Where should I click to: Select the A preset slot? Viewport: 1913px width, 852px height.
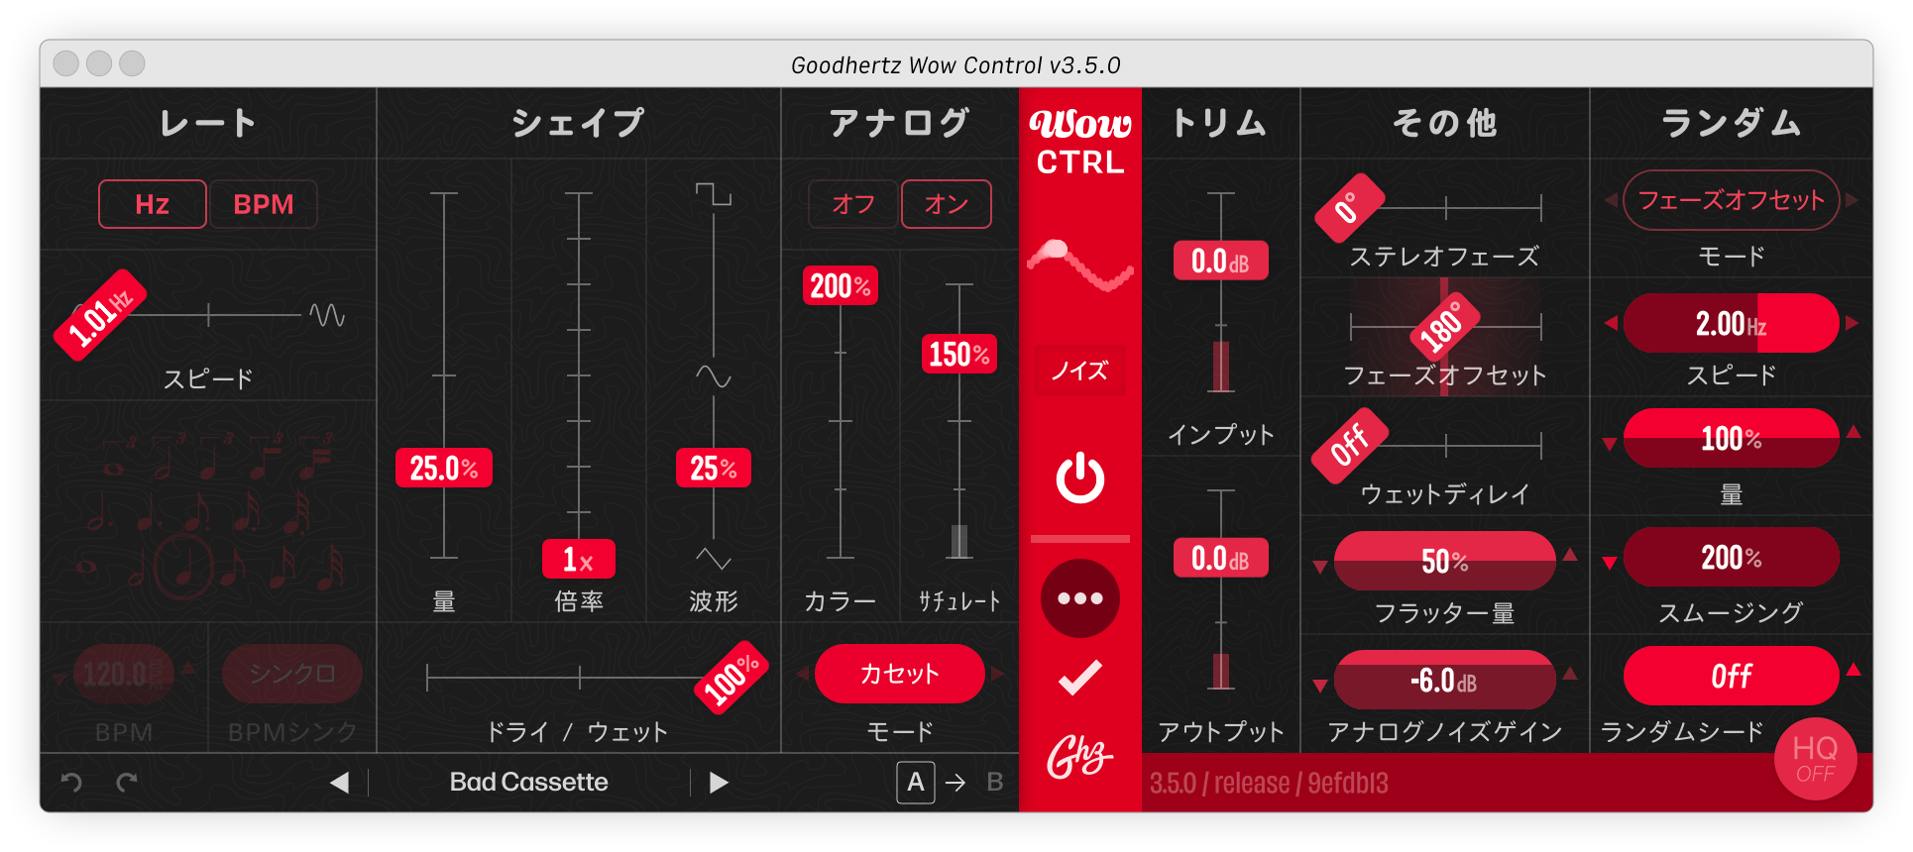coord(915,783)
